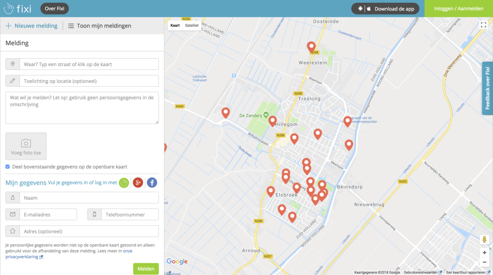
Task: Click the location pin icon in Waar field
Action: (x=12, y=64)
